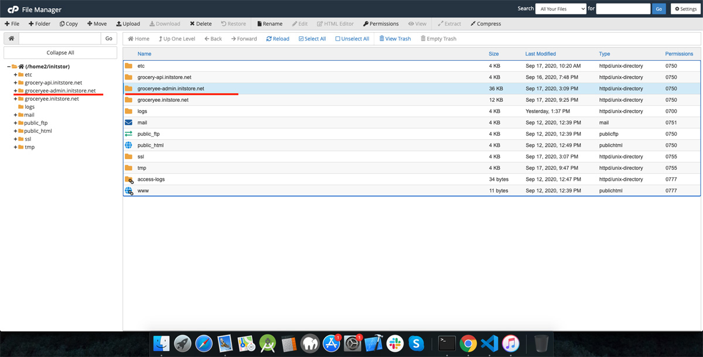Collapse the /home2/initstor root node
This screenshot has width=703, height=357.
point(9,67)
